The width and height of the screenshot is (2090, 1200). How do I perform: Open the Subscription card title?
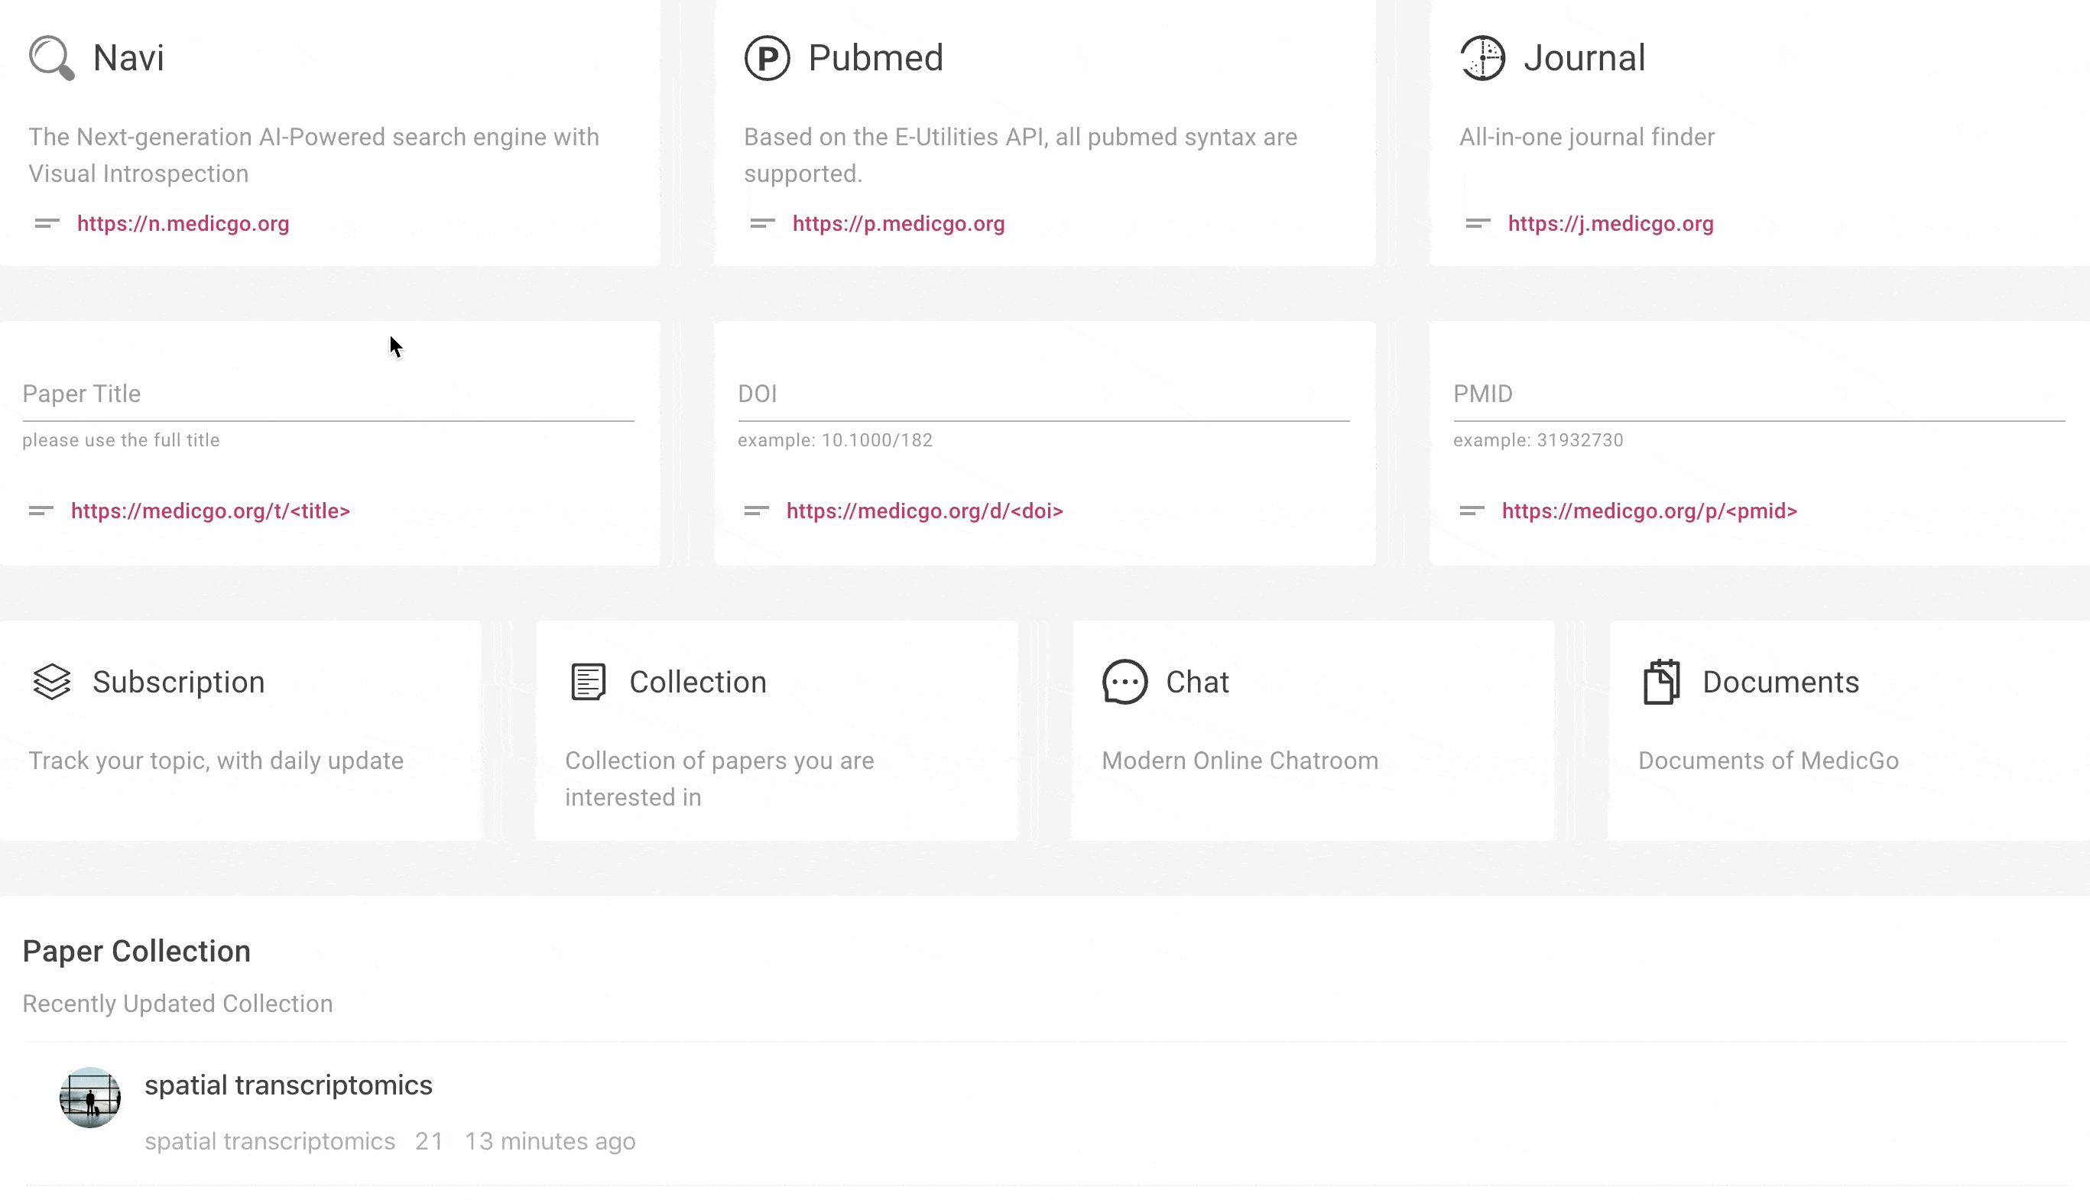pos(178,682)
